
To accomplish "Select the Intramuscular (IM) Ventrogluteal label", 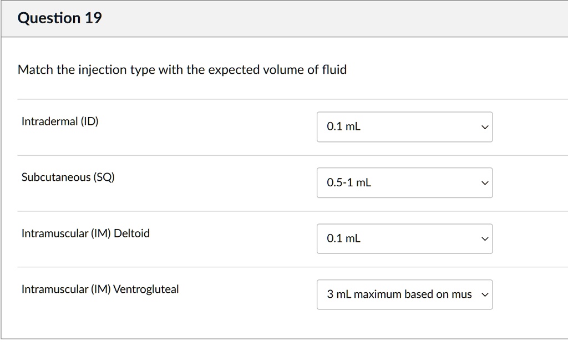I will (x=100, y=289).
